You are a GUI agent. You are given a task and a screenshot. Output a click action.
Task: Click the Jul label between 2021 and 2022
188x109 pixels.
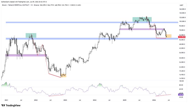coord(21,100)
